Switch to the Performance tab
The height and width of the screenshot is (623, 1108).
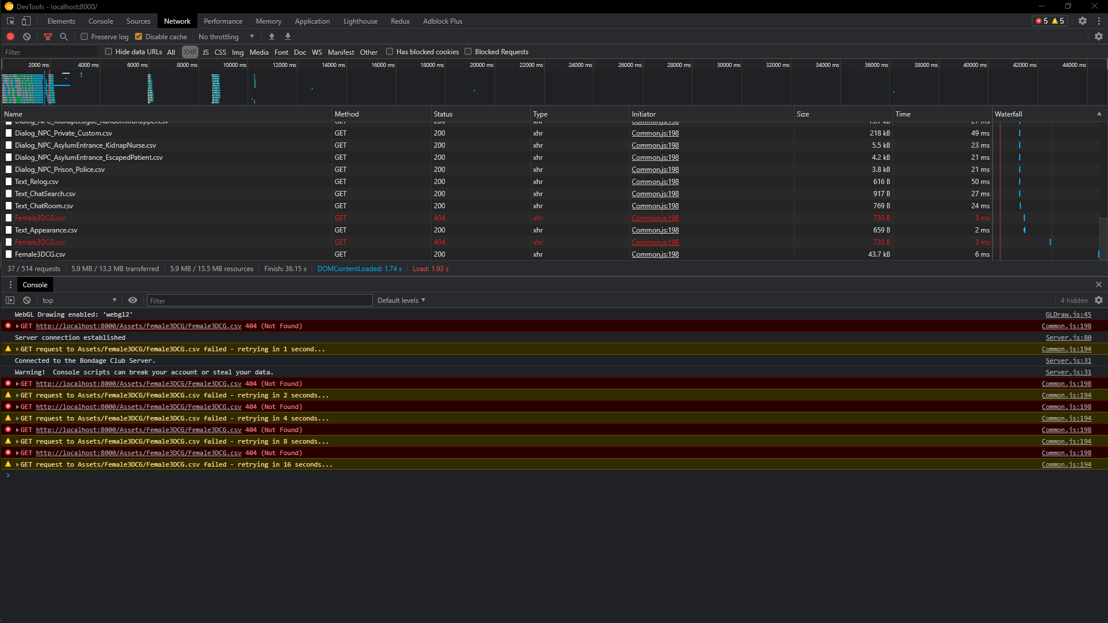tap(223, 21)
